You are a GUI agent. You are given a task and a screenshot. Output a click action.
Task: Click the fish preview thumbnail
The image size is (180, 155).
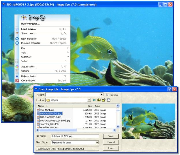click(x=149, y=121)
